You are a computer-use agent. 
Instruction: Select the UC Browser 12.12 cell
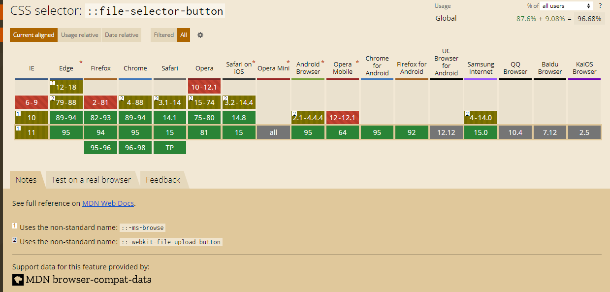pyautogui.click(x=446, y=132)
